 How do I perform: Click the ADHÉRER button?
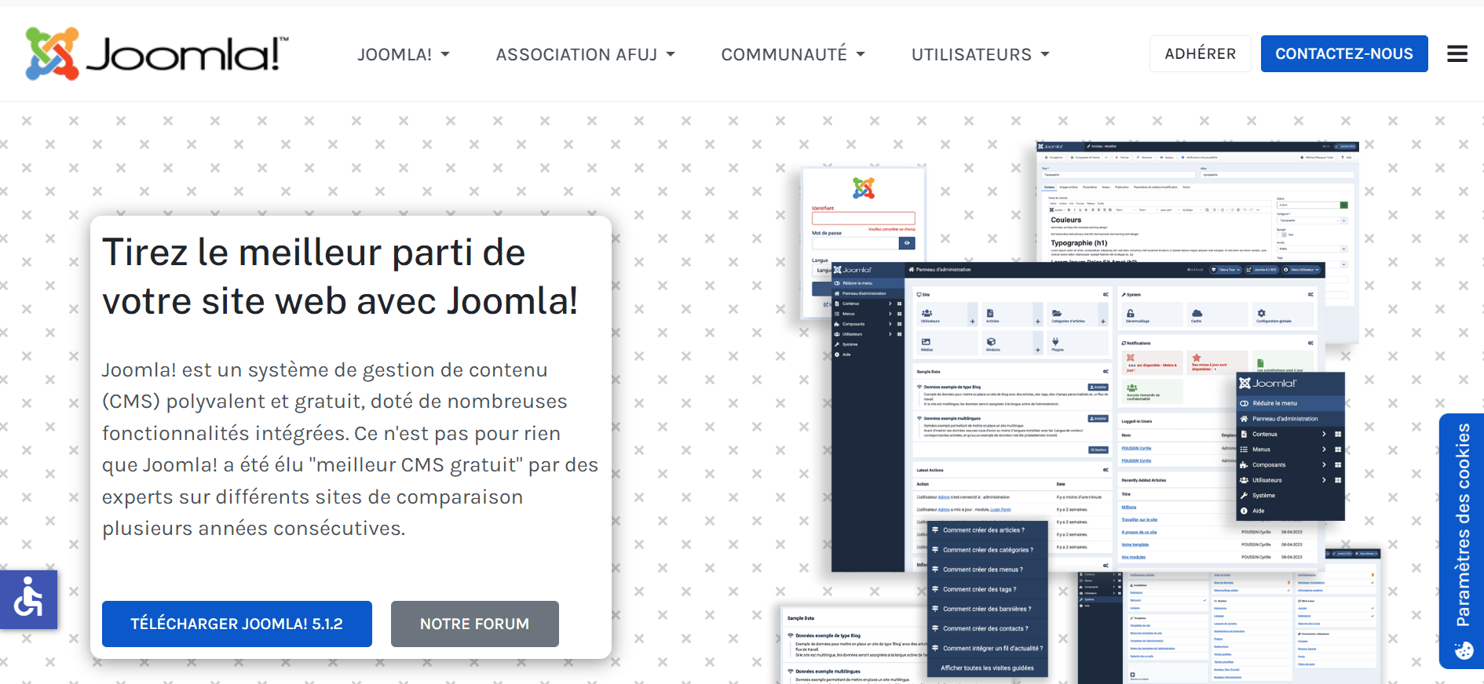[x=1200, y=53]
